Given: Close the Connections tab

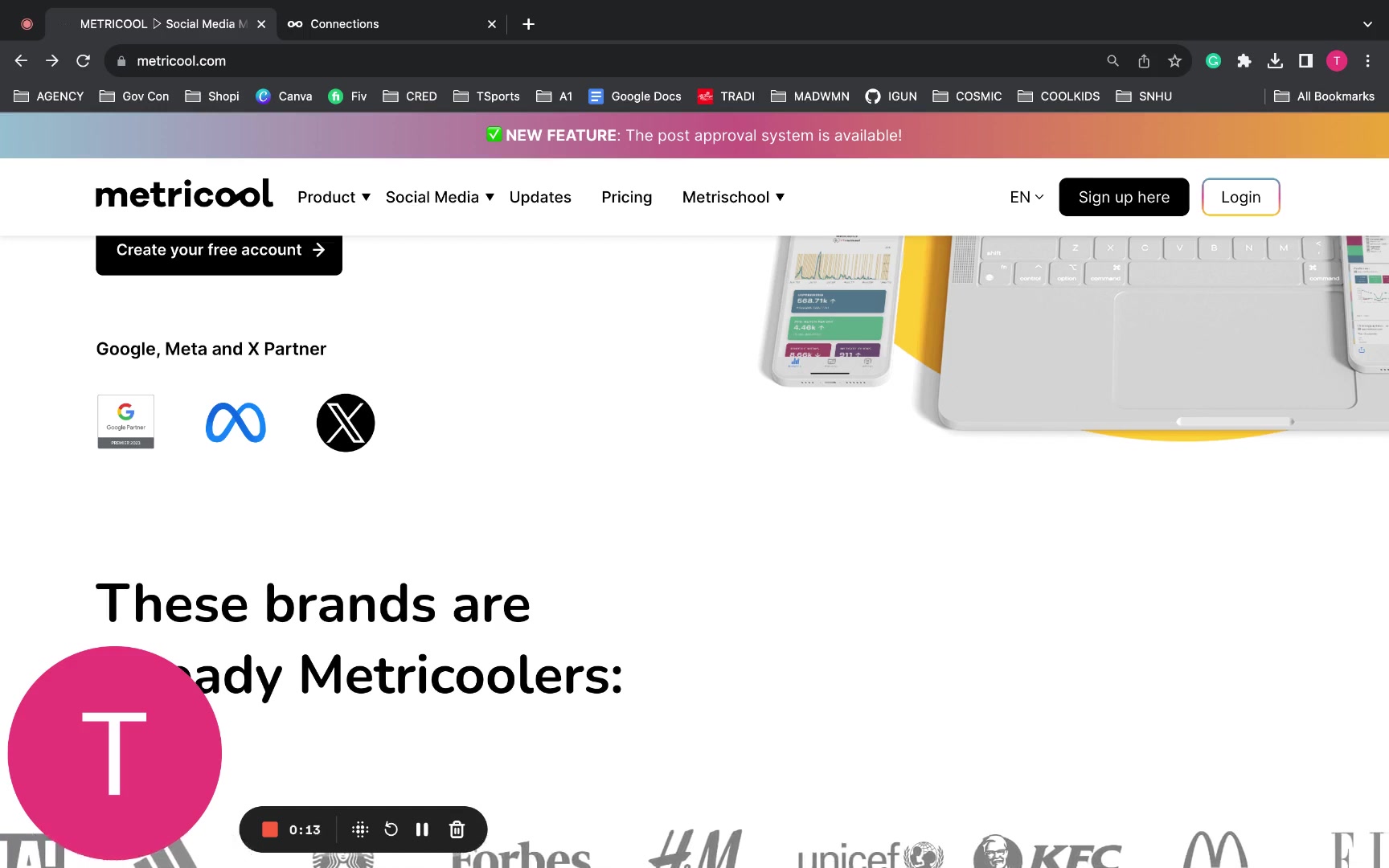Looking at the screenshot, I should [492, 24].
